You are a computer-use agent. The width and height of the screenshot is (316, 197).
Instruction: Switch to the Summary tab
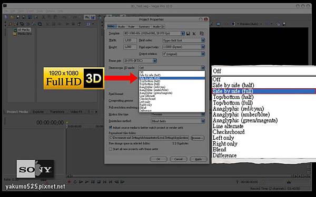(144, 27)
